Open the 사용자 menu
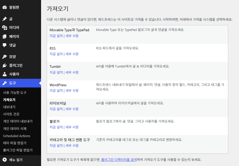This screenshot has height=166, width=239. click(x=14, y=74)
